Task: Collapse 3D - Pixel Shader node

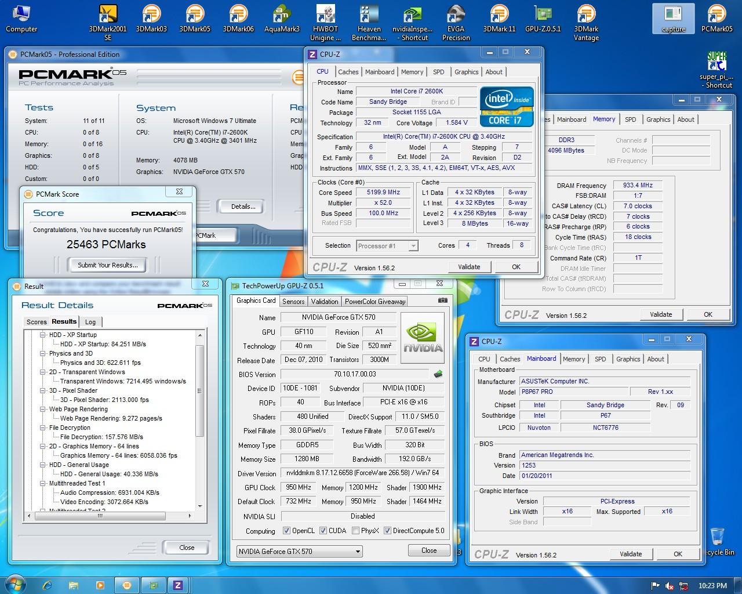Action: tap(43, 390)
